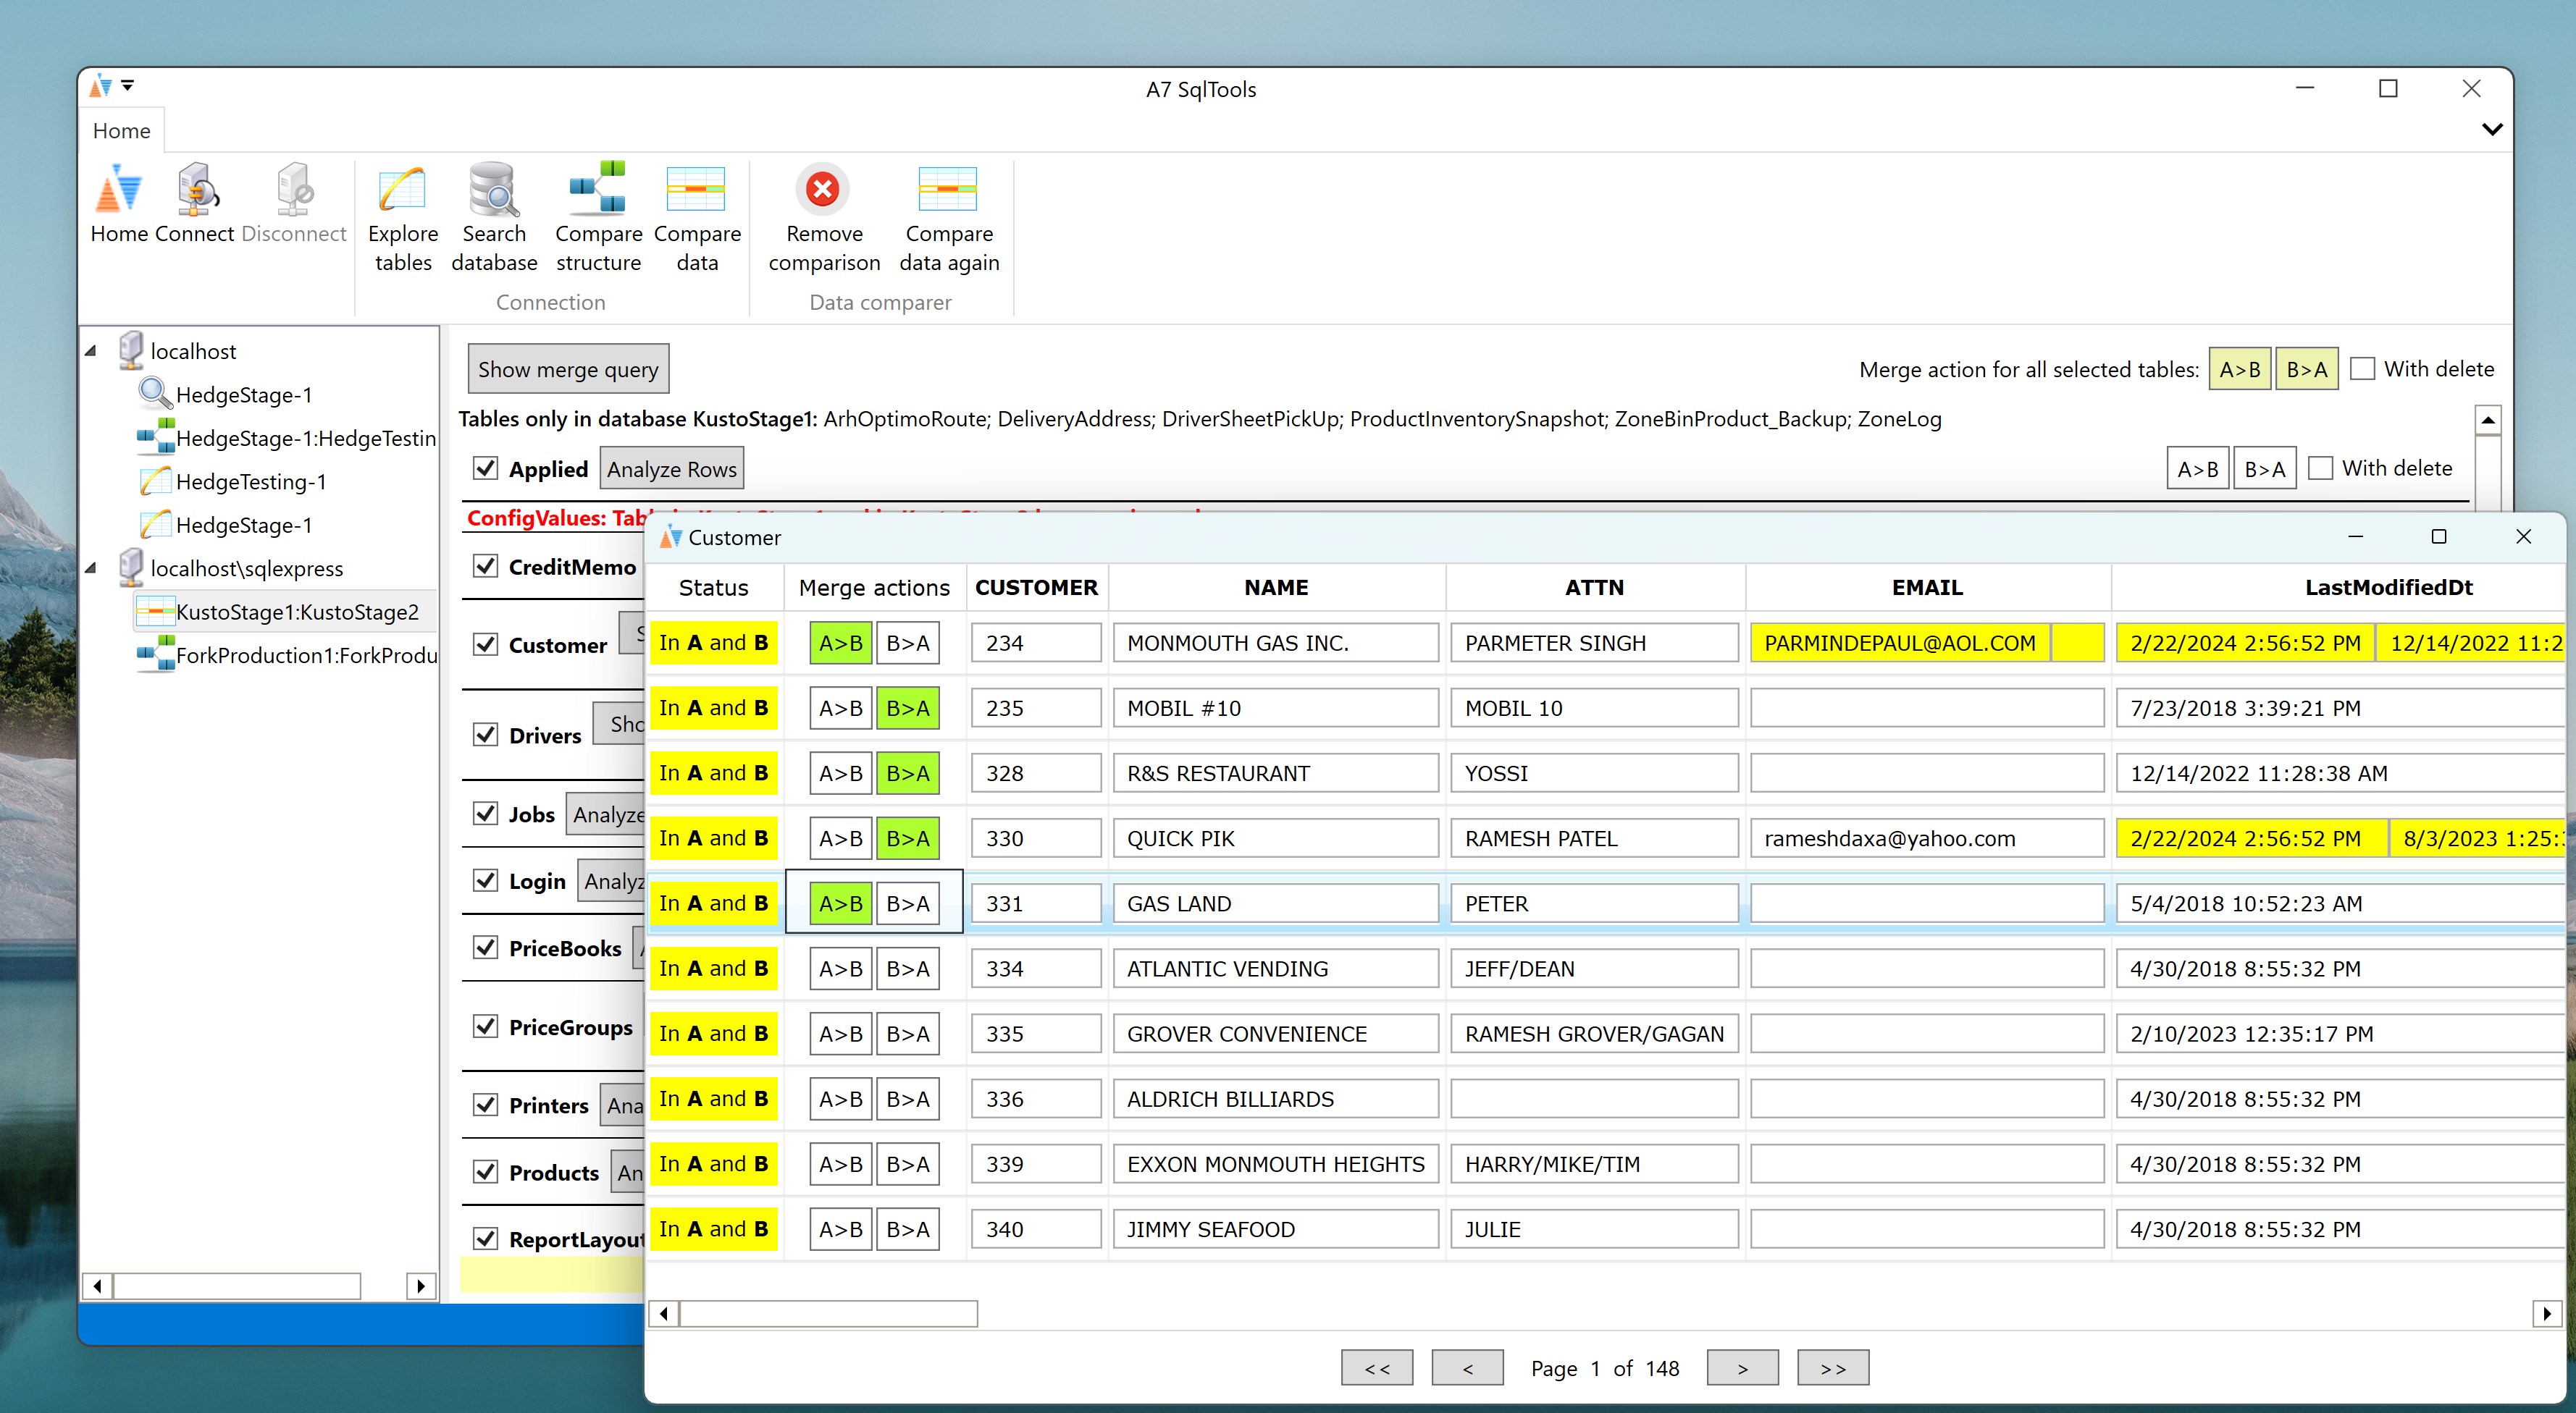Launch the Search database tool
This screenshot has height=1413, width=2576.
click(493, 191)
